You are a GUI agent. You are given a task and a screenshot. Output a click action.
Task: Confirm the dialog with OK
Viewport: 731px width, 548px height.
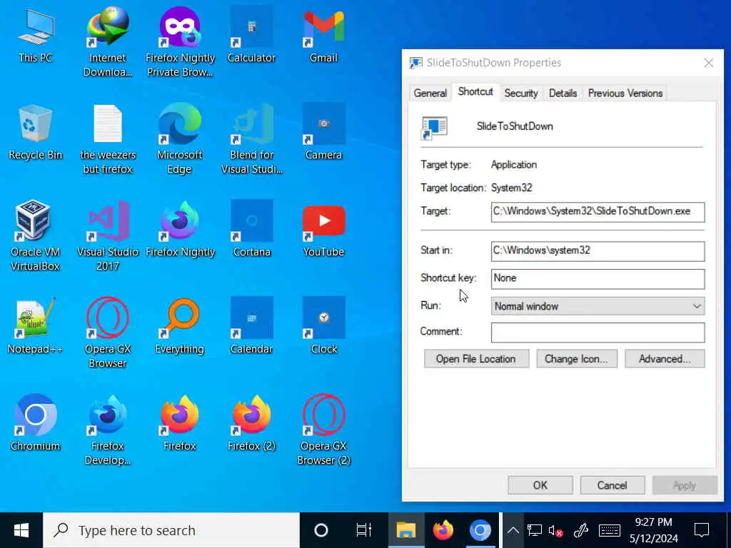540,485
